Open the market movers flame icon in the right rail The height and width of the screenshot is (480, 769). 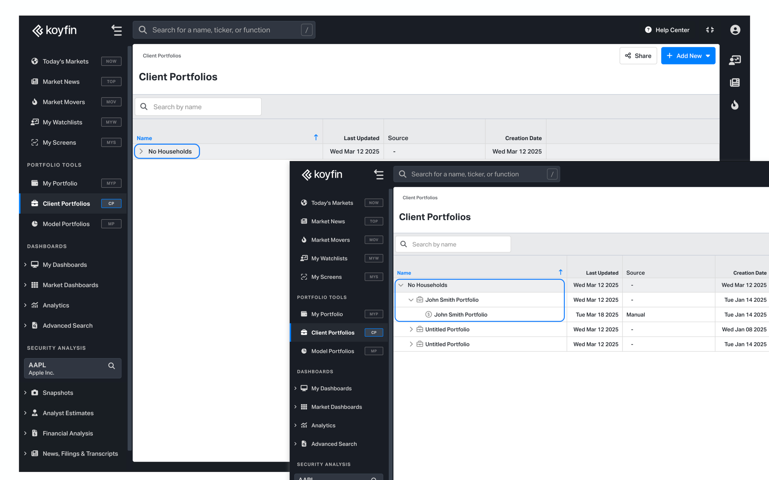[x=735, y=105]
